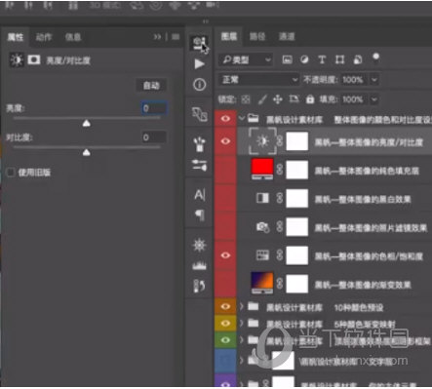Switch to the 动作 tab

point(44,37)
